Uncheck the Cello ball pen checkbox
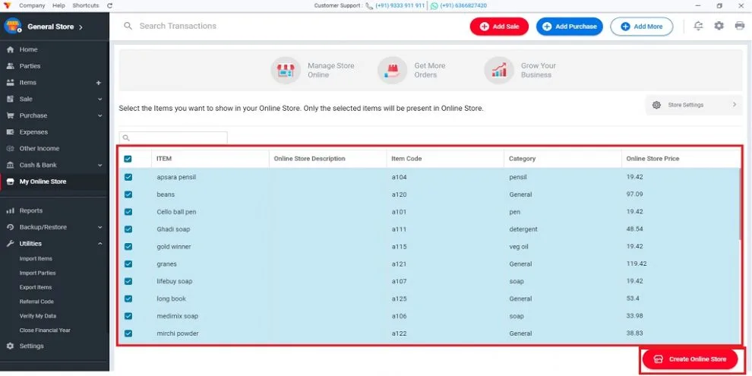The width and height of the screenshot is (752, 376). (128, 211)
